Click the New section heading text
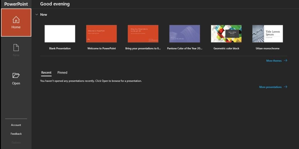 (x=44, y=15)
